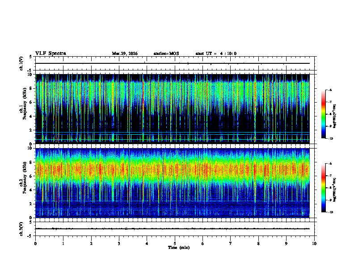Click the "VLF Spectra" plot title

coord(51,54)
